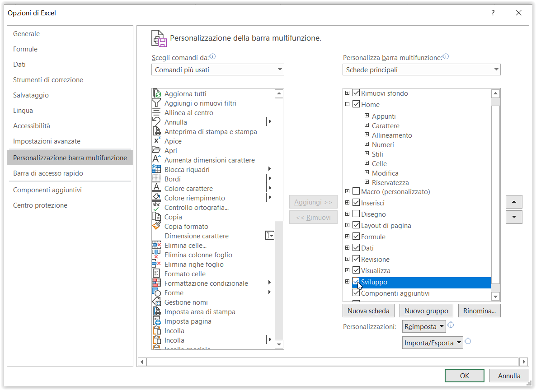The height and width of the screenshot is (390, 536).
Task: Expand the Sviluppo tree node
Action: pos(347,282)
